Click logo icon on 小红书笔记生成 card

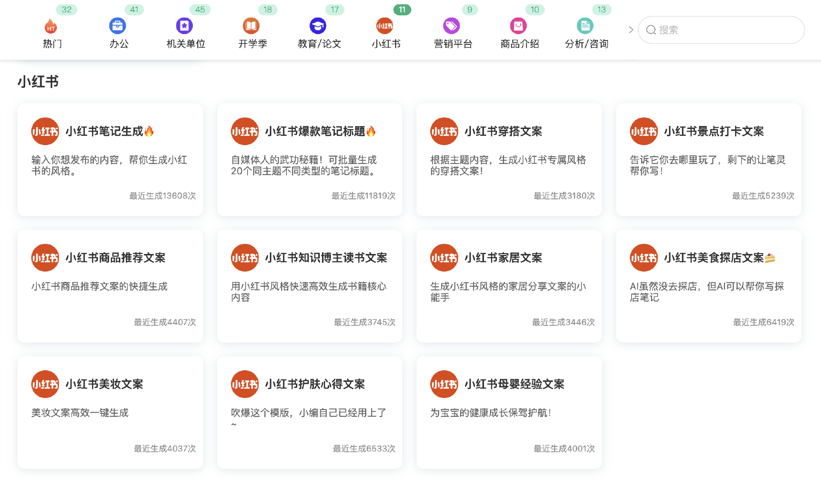(45, 131)
